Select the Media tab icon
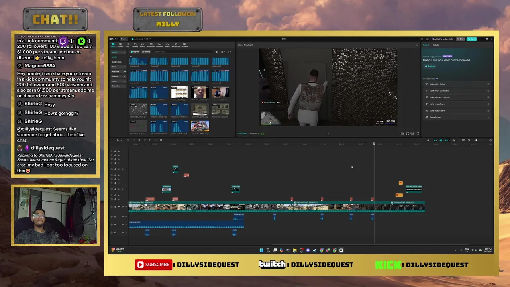Viewport: 510px width, 287px height. click(x=113, y=44)
